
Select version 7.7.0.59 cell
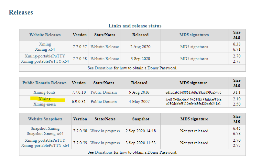[80, 143]
